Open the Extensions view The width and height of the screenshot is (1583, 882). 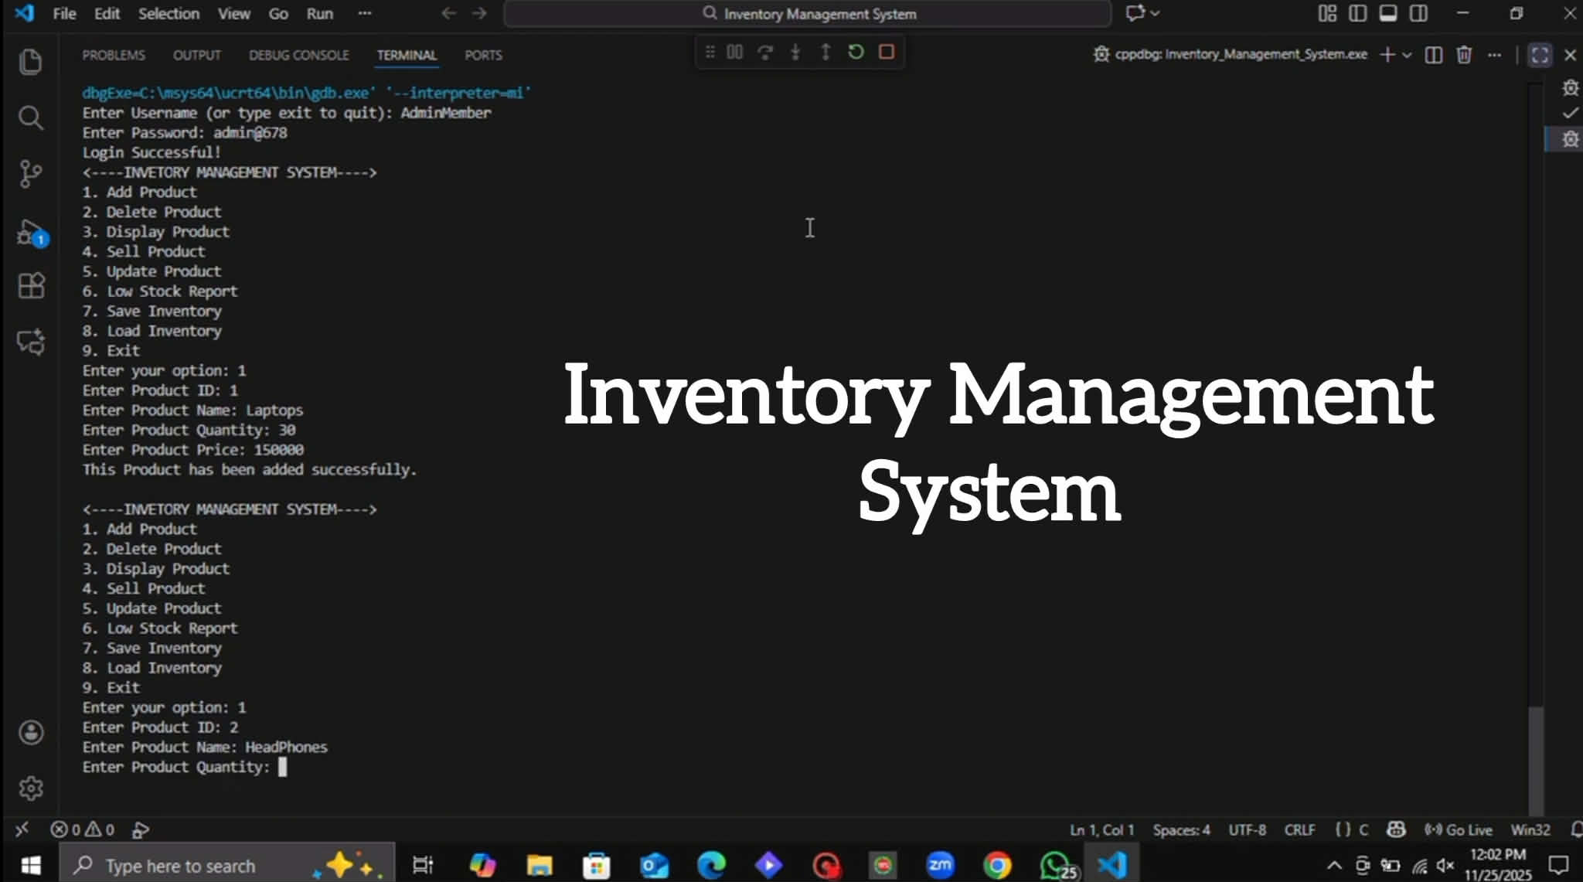point(30,286)
